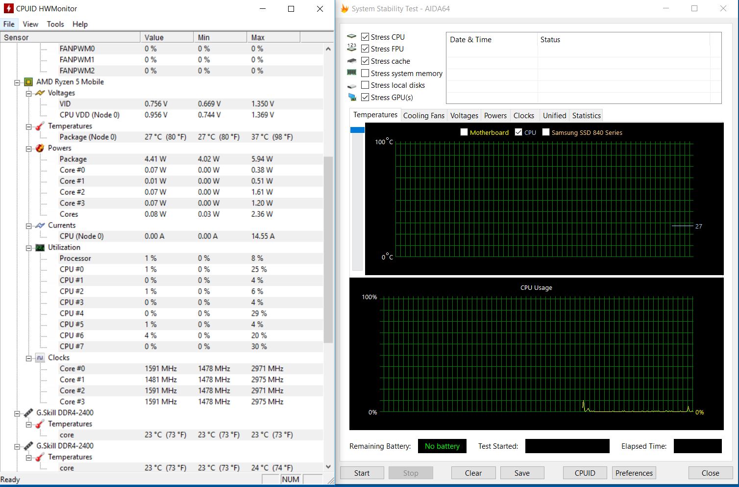
Task: Click the Currents wave icon
Action: (40, 226)
